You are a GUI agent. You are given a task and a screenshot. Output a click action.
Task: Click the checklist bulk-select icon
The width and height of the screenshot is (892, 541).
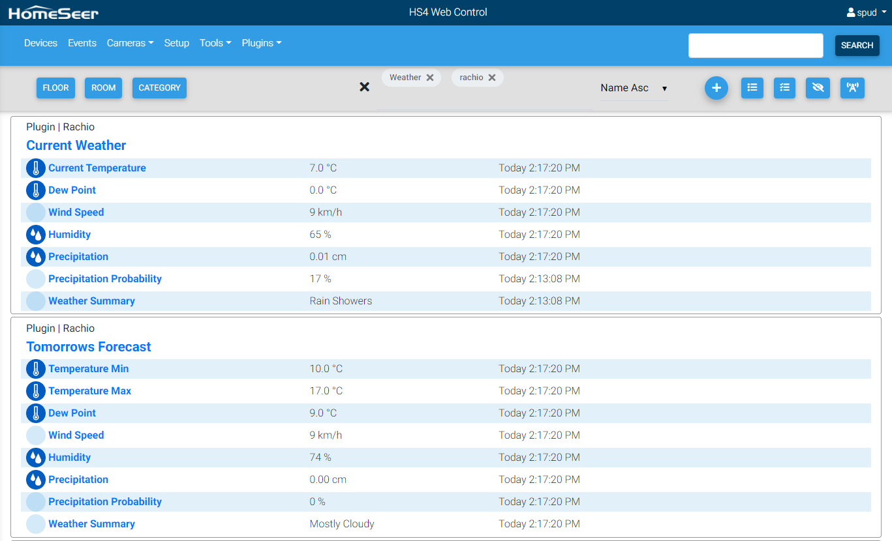[784, 88]
